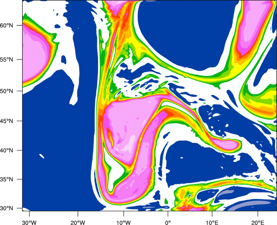Click the 30°N latitude label

tap(7, 208)
